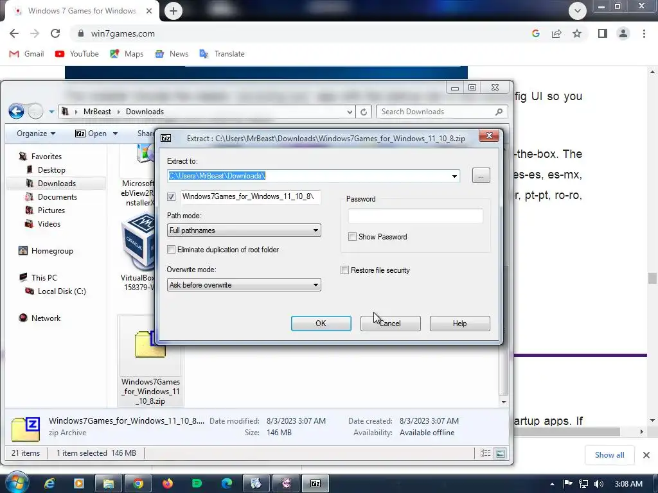This screenshot has width=658, height=493.
Task: Click the share page icon in Chrome
Action: point(556,33)
